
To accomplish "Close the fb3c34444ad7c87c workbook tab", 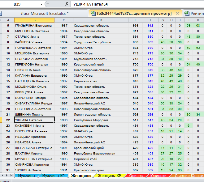I will click(x=177, y=14).
